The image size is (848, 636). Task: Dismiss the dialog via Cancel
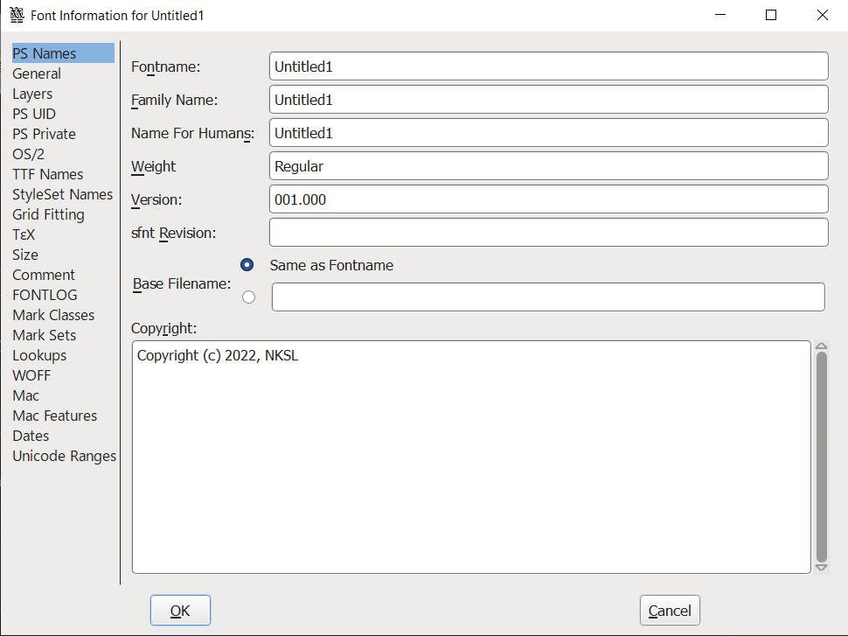coord(669,610)
